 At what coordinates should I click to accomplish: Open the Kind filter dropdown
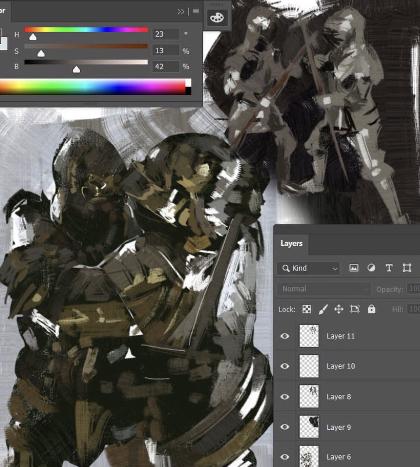308,268
